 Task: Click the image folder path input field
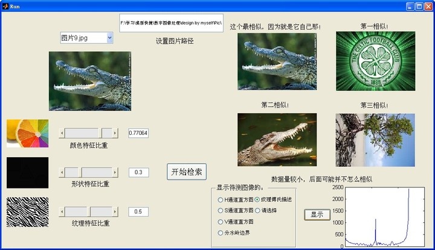171,23
